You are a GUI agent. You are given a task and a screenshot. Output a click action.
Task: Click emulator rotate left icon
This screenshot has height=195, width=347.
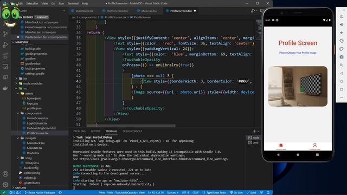tap(342, 41)
